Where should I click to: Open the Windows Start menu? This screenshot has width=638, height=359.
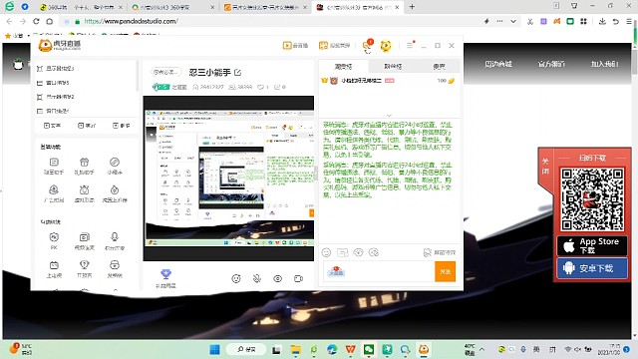[215, 349]
